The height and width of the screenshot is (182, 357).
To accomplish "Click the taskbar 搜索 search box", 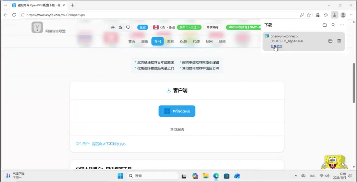I will (152, 176).
